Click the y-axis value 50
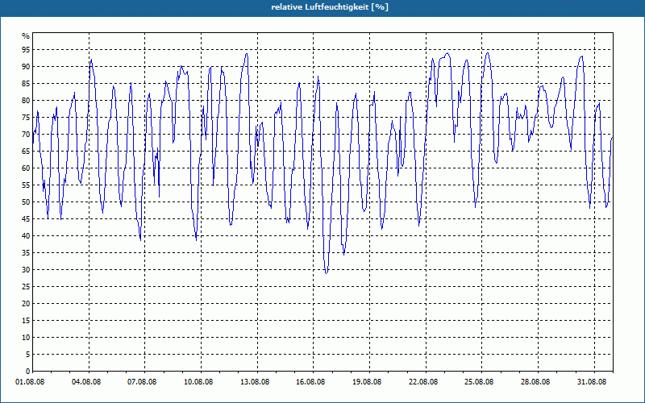Image resolution: width=645 pixels, height=403 pixels. [x=26, y=202]
